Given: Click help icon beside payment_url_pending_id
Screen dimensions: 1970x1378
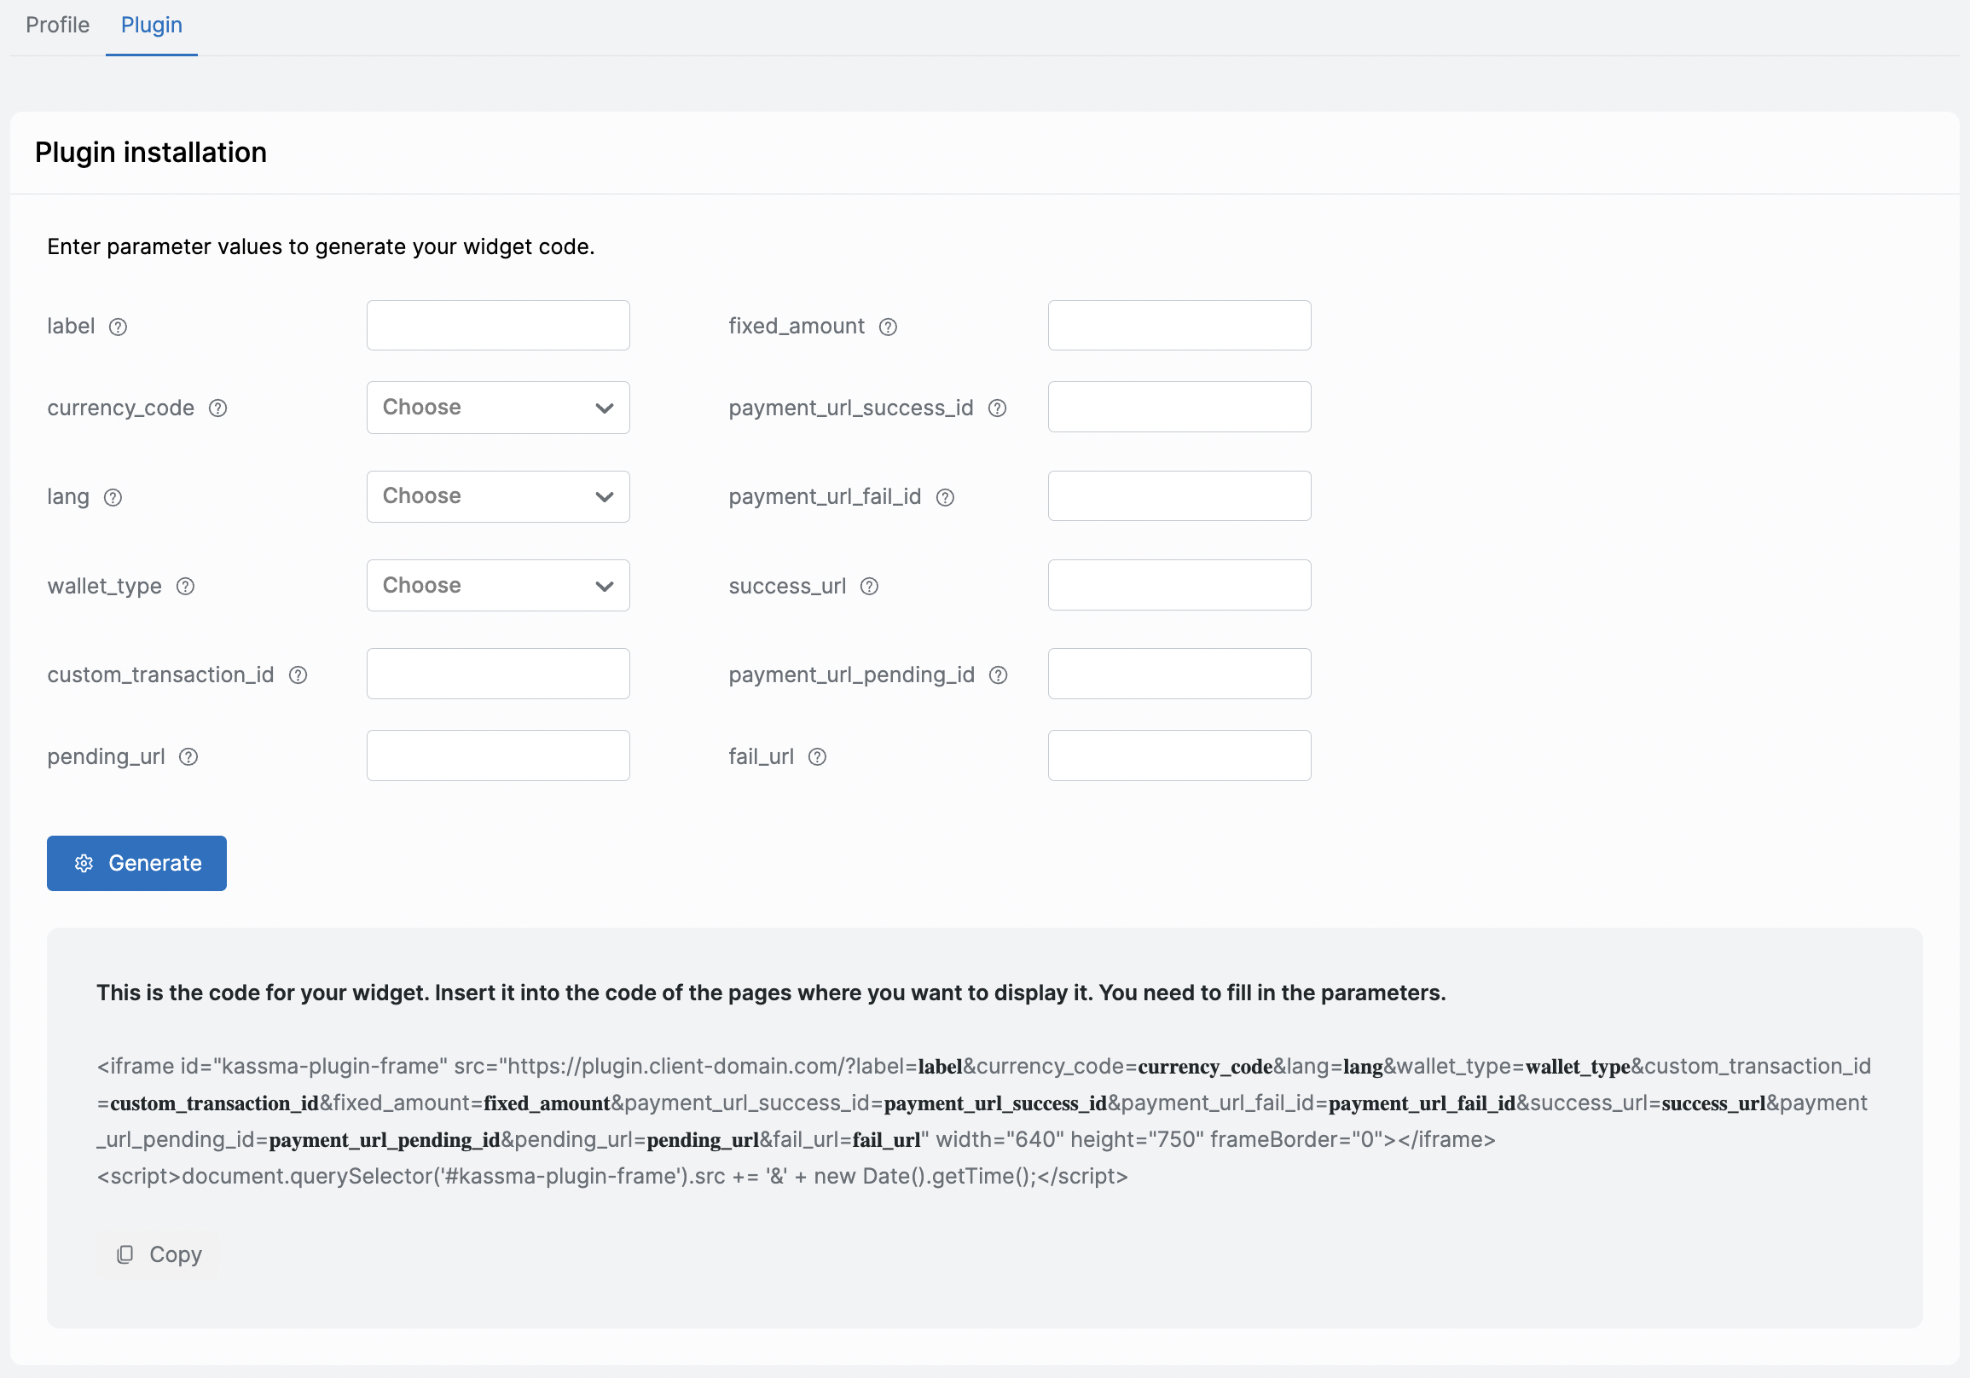Looking at the screenshot, I should point(998,675).
